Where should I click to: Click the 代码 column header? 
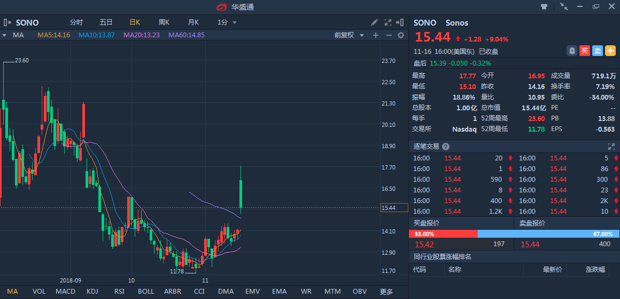[420, 270]
